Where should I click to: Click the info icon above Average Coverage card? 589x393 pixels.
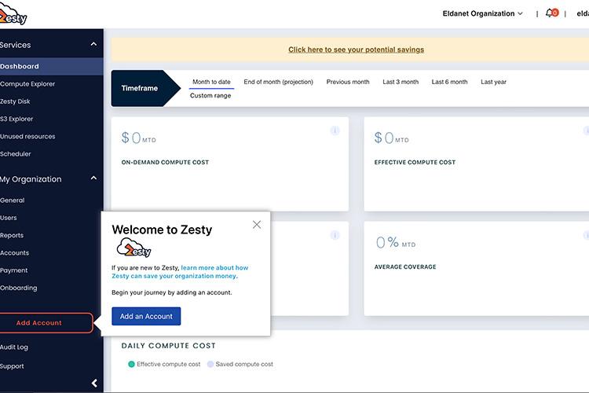coord(587,235)
